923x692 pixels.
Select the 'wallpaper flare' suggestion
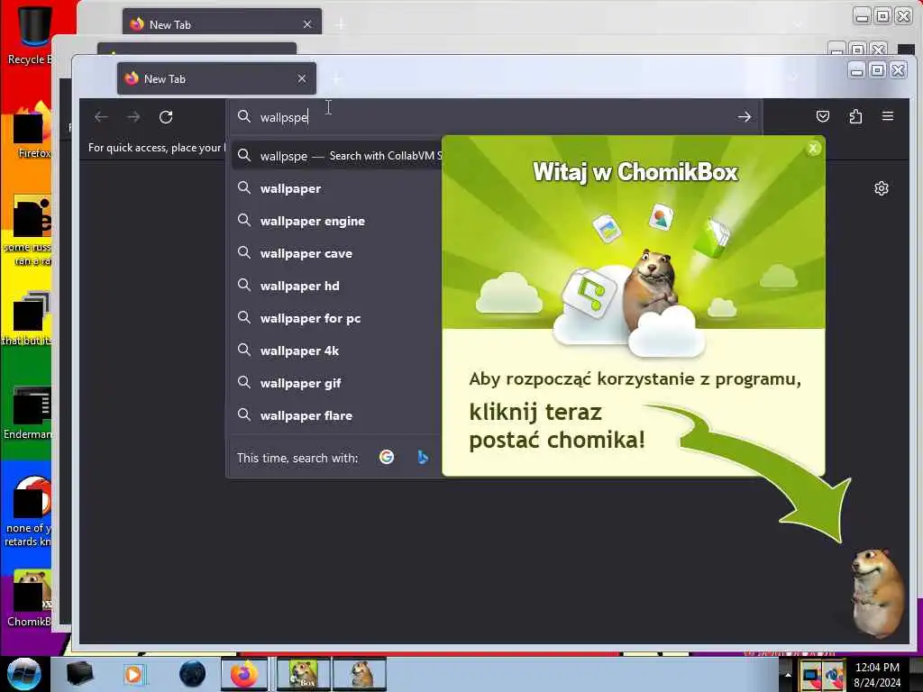coord(335,414)
